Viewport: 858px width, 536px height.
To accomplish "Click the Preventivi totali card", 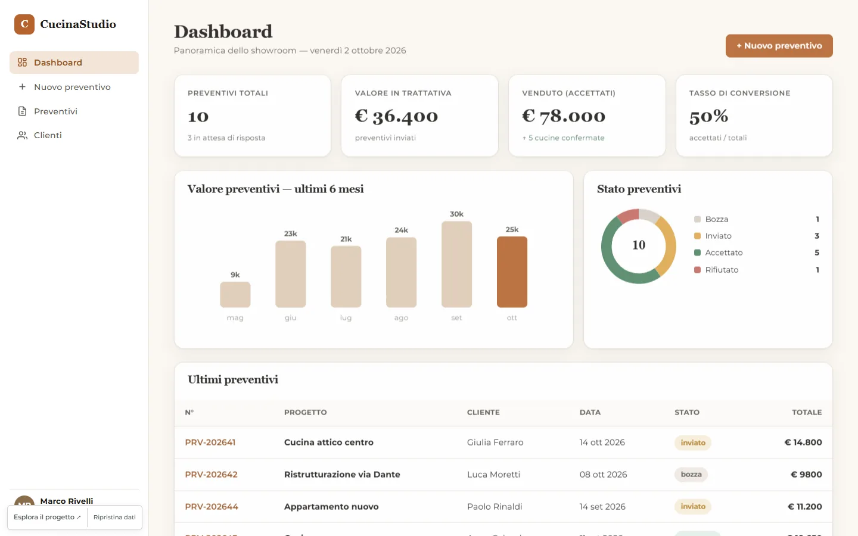I will [x=253, y=116].
